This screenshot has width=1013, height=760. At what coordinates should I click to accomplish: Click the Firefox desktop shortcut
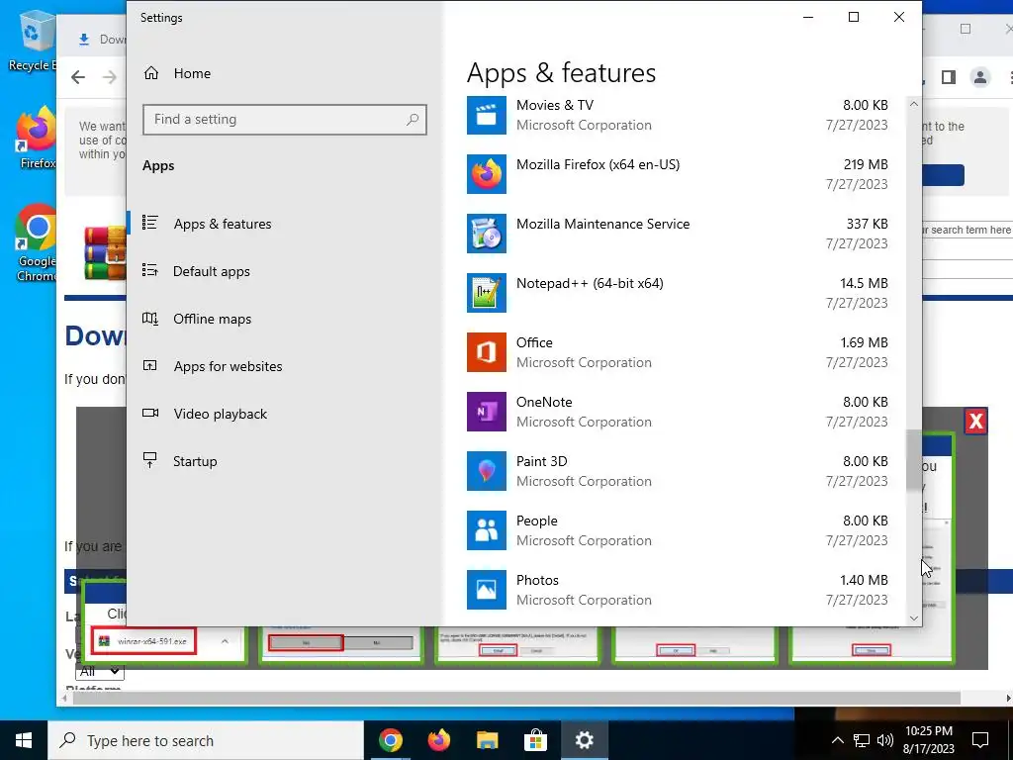37,138
